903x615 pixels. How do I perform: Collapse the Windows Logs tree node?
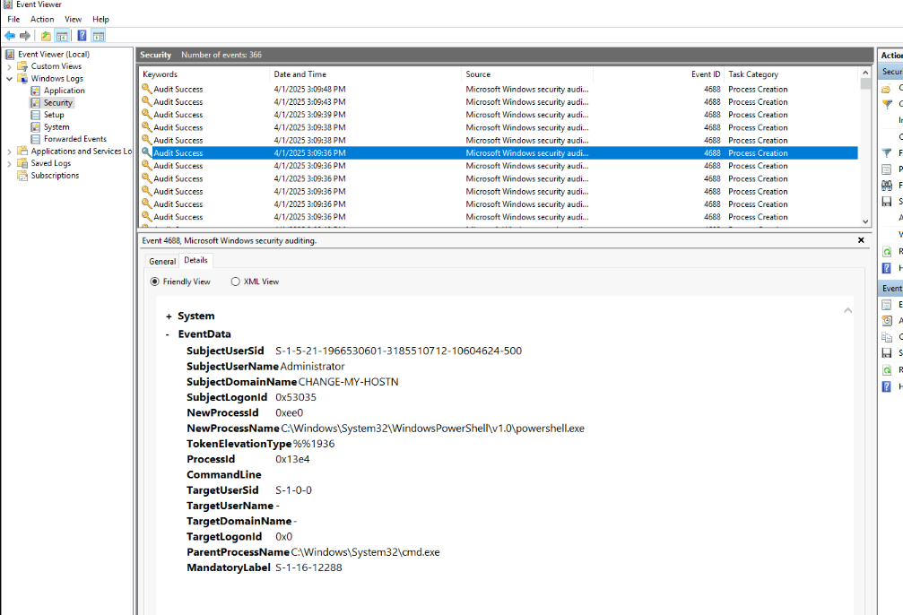coord(10,79)
